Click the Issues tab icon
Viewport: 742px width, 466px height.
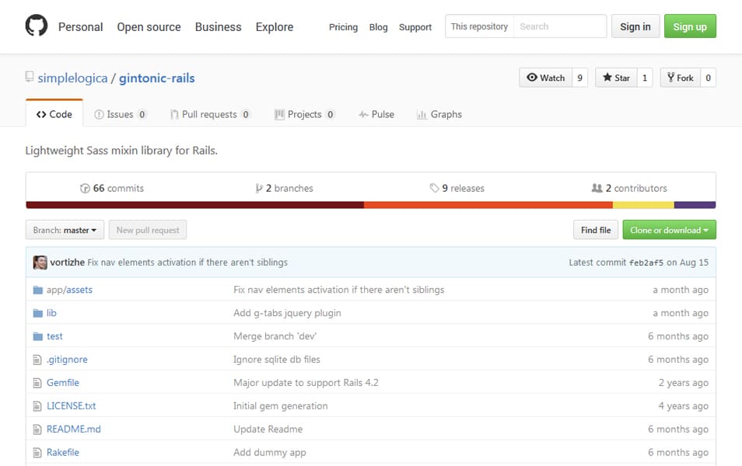(99, 114)
